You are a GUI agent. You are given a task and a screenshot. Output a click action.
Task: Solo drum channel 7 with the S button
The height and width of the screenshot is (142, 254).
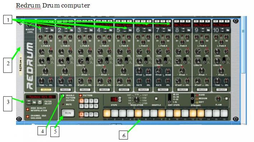point(163,21)
